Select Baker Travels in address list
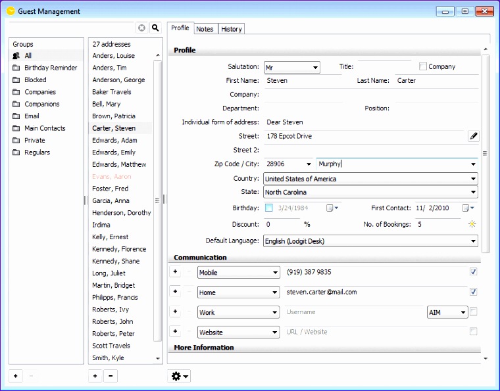The height and width of the screenshot is (391, 500). pyautogui.click(x=112, y=92)
